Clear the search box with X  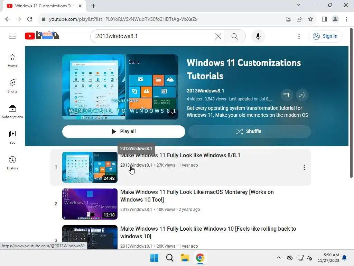(218, 36)
